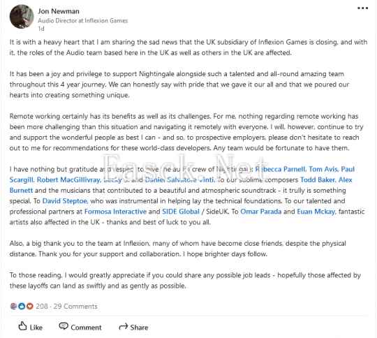Screen dimensions: 377x338
Task: Click the Comment speech bubble icon
Action: (x=64, y=326)
